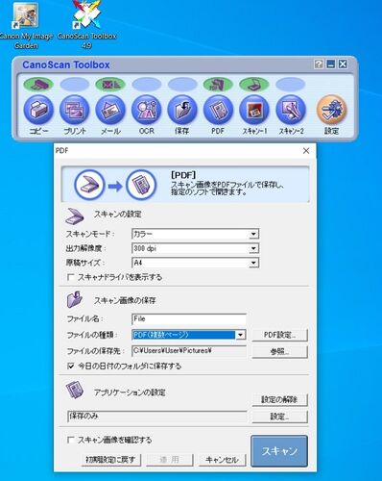Open the Canon My Image Garden desktop shortcut

26,25
